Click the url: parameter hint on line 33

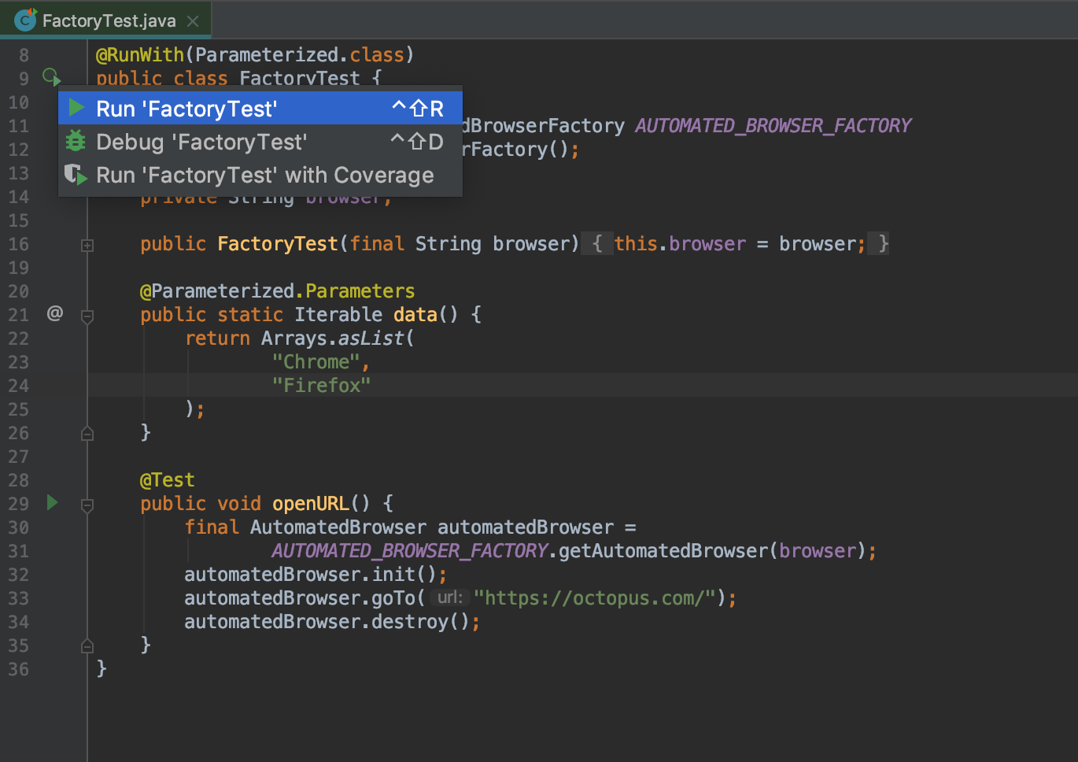[x=449, y=598]
